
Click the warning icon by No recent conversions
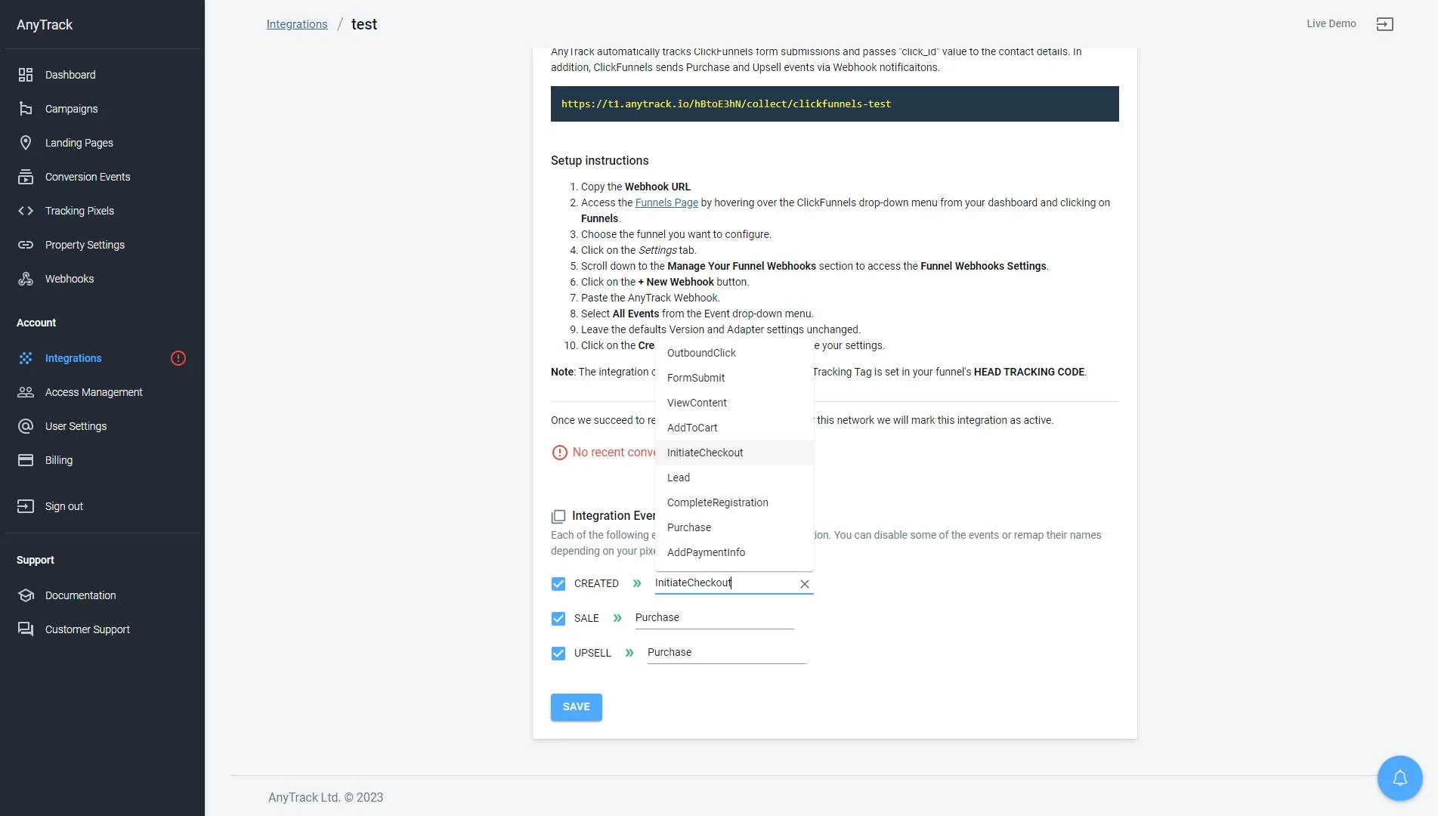559,453
